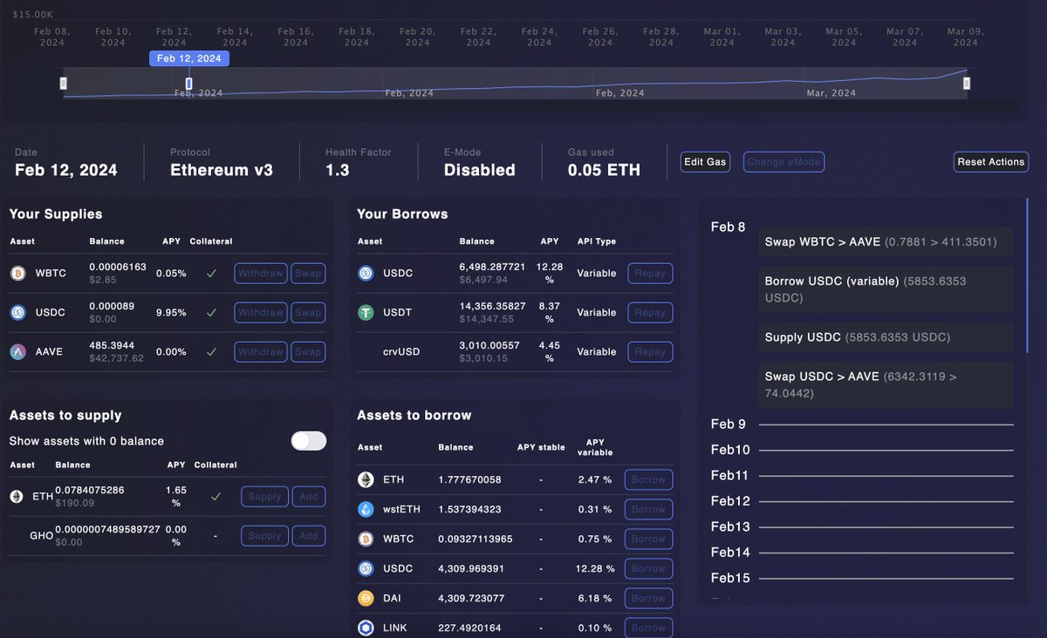Click the actions panel vertical scrollbar
Image resolution: width=1047 pixels, height=638 pixels.
click(x=1027, y=275)
